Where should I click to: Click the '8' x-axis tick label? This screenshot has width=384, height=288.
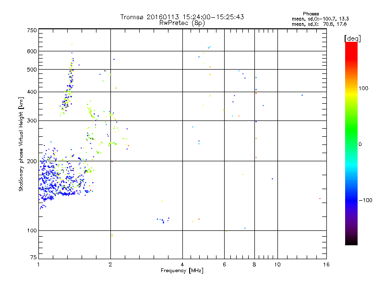click(254, 264)
